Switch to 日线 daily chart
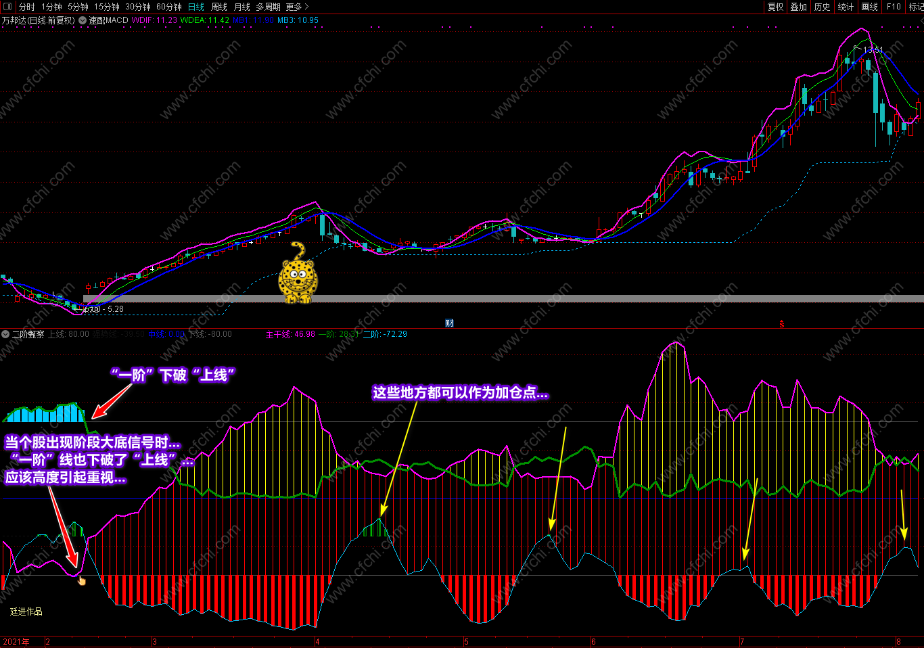Image resolution: width=924 pixels, height=648 pixels. [196, 7]
